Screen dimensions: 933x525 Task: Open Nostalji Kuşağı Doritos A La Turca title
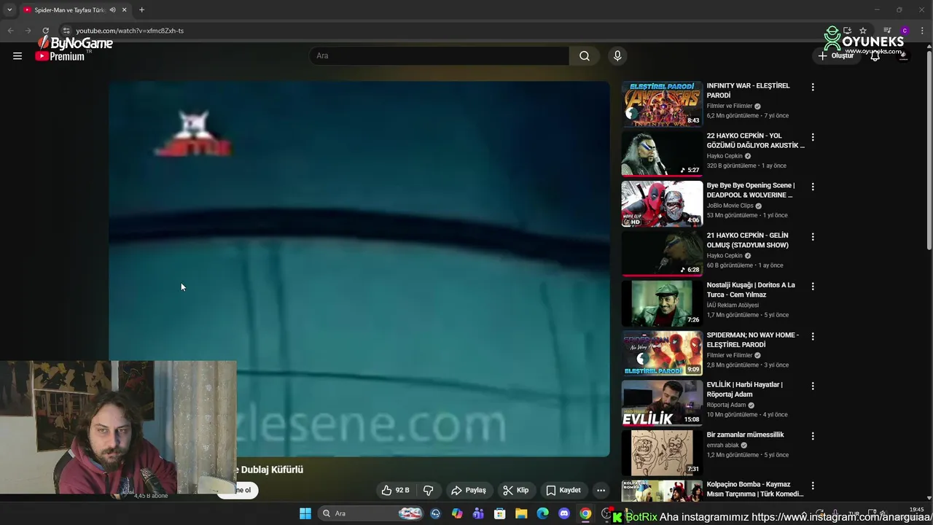pyautogui.click(x=751, y=289)
